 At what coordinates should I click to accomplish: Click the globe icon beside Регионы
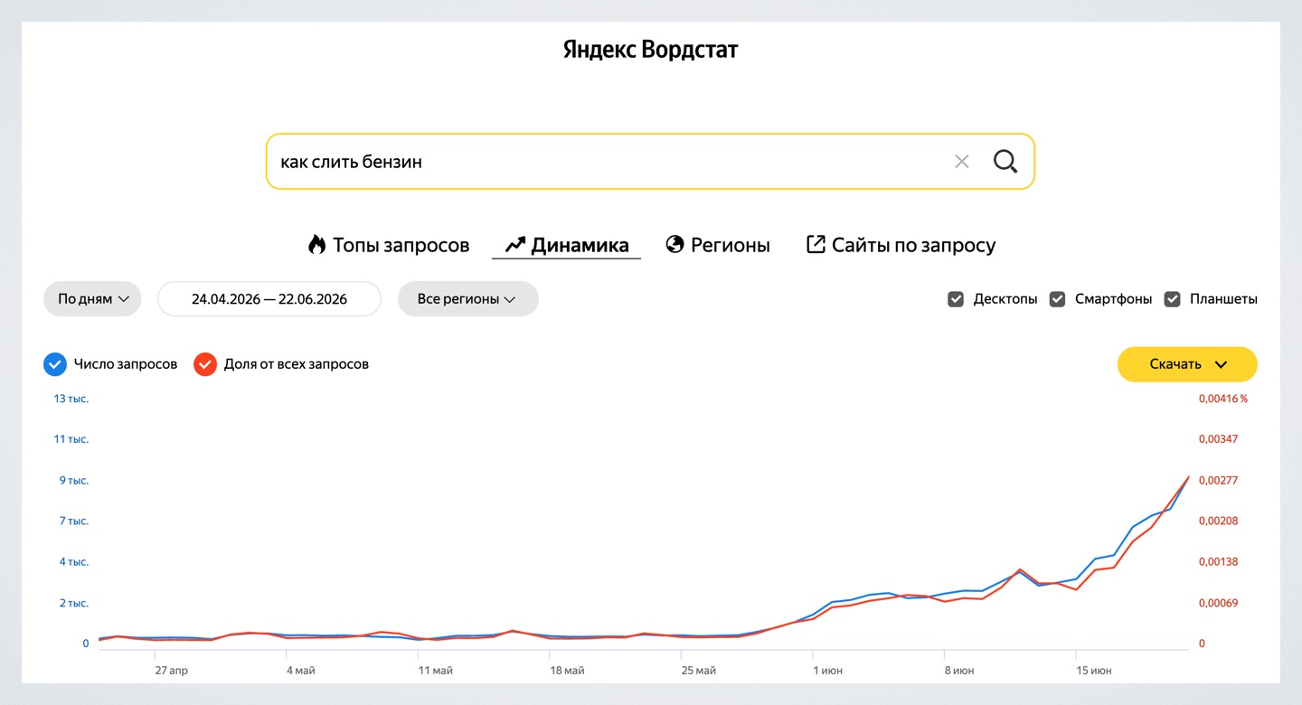[675, 244]
